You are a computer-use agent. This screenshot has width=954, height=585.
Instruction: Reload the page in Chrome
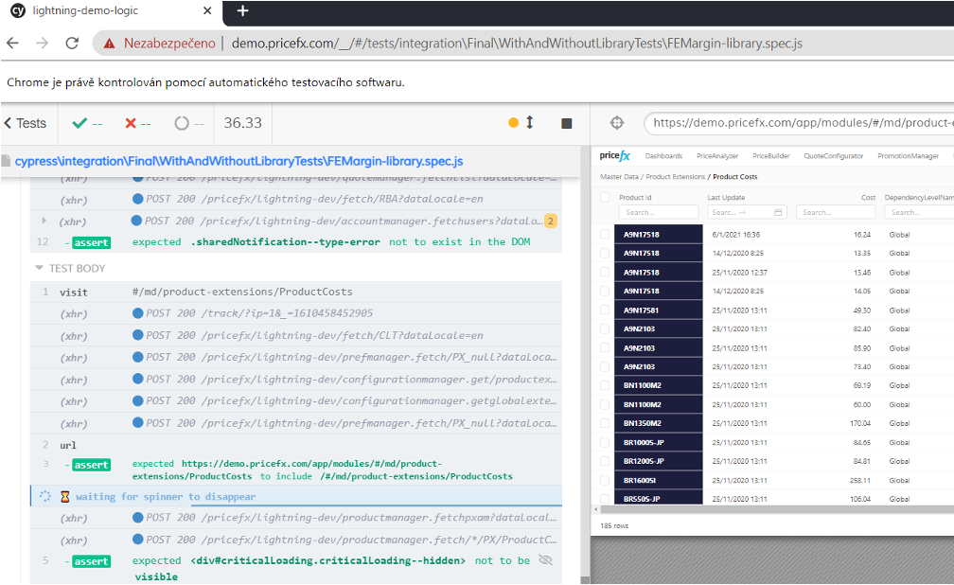point(72,44)
